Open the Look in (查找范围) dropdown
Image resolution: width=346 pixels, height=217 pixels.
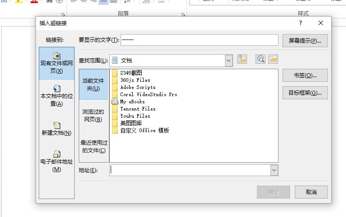[229, 61]
